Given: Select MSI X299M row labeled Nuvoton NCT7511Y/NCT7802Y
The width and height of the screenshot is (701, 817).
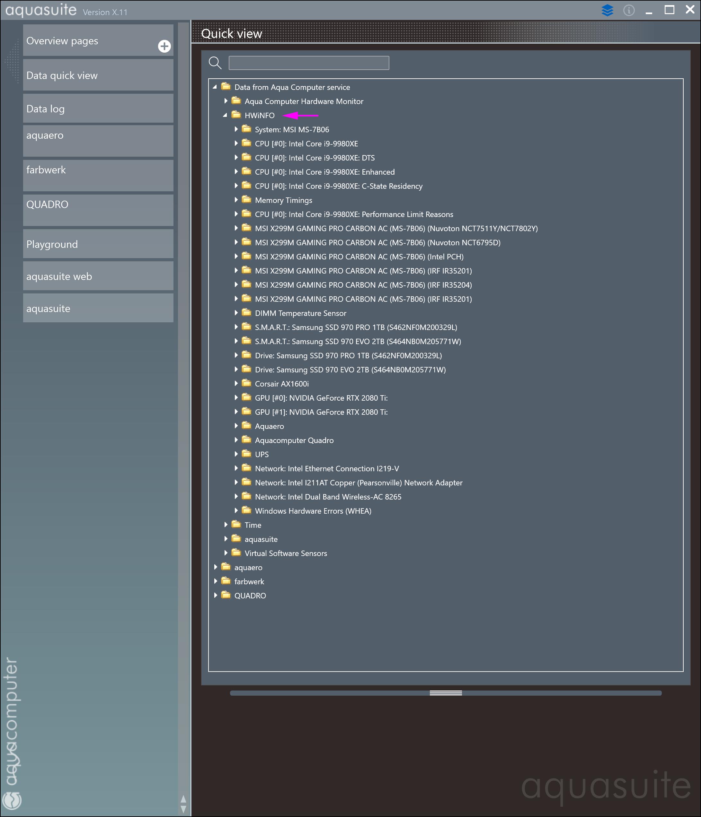Looking at the screenshot, I should (x=396, y=228).
